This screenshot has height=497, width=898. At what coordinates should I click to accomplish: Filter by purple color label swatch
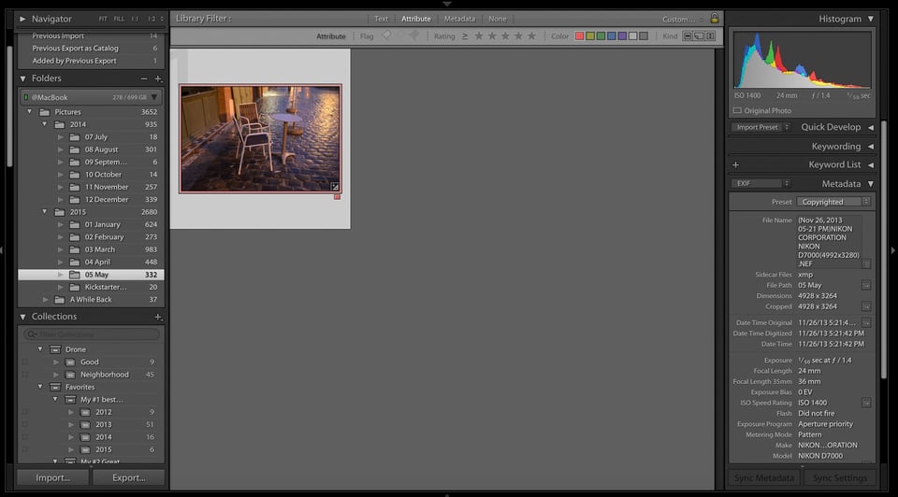tap(623, 36)
